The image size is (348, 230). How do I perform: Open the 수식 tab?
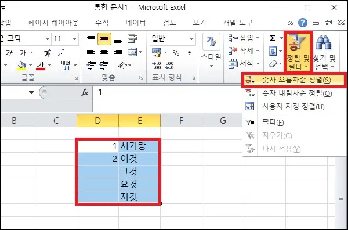pos(102,23)
